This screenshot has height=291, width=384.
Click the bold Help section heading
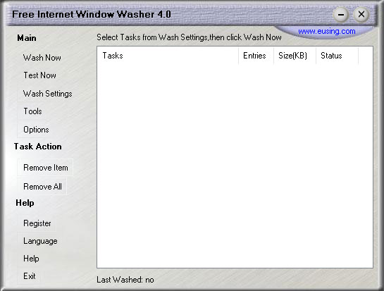pyautogui.click(x=25, y=203)
